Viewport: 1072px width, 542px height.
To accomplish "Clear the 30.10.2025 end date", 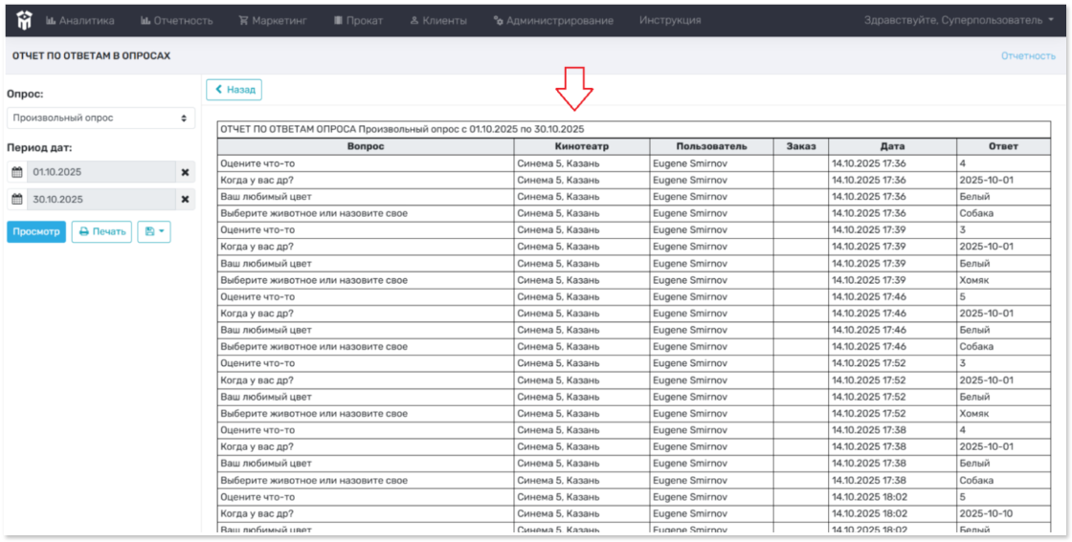I will coord(185,200).
